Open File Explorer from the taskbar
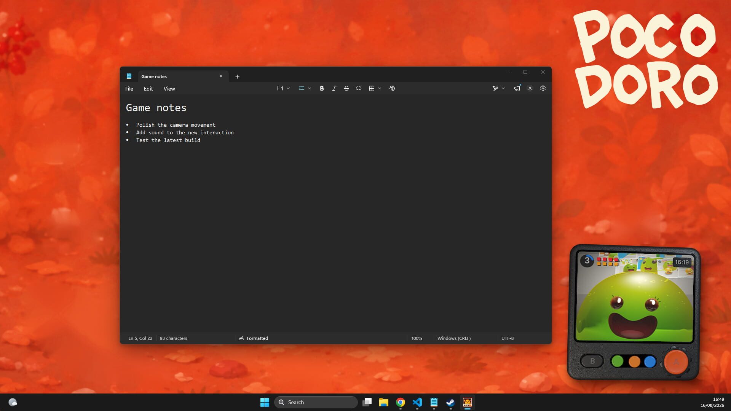The width and height of the screenshot is (731, 411). [x=383, y=402]
